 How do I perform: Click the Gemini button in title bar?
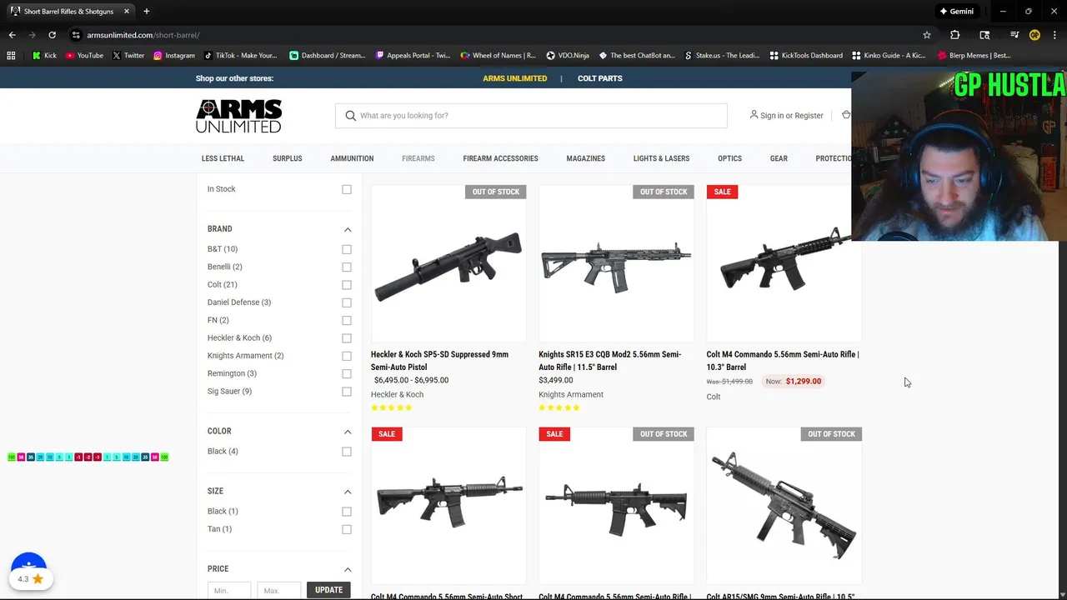(956, 12)
